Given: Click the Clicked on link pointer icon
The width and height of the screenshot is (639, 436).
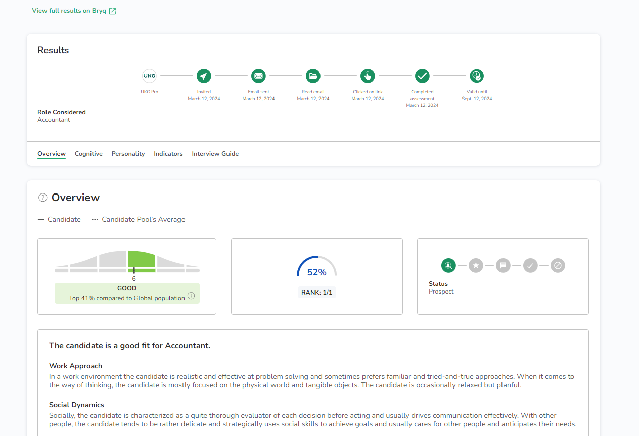Looking at the screenshot, I should 368,76.
